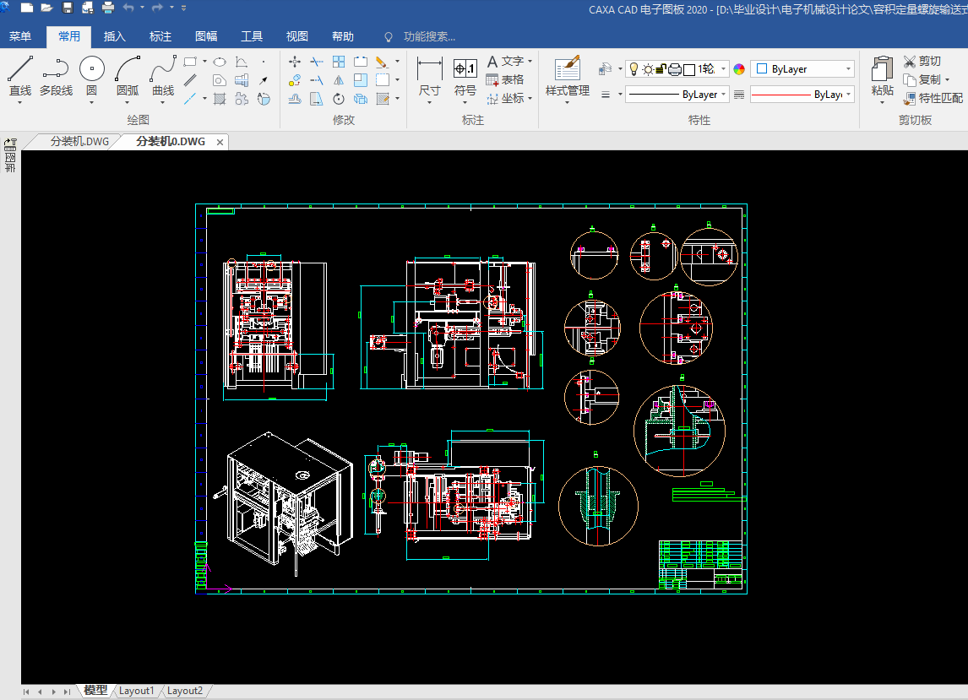The width and height of the screenshot is (968, 700).
Task: Switch to the Layout2 sheet tab
Action: coord(185,691)
